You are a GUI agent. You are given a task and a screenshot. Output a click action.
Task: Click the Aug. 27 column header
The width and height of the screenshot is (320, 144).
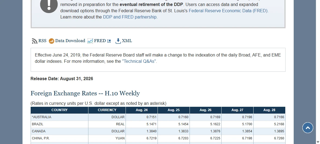[237, 110]
